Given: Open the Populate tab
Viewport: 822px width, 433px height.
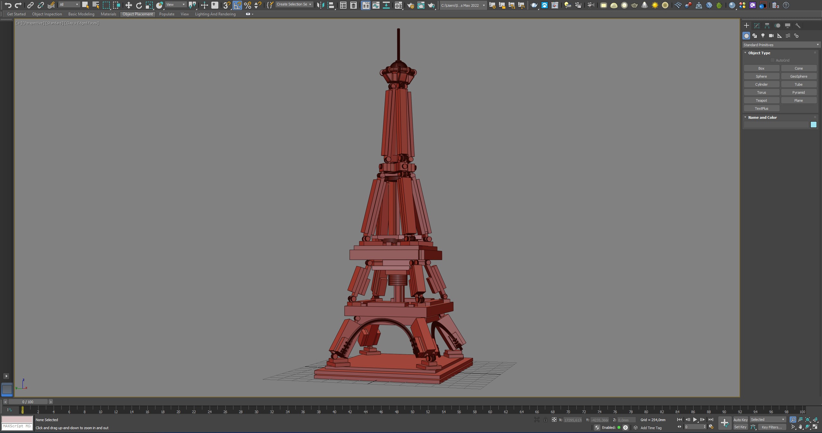Looking at the screenshot, I should point(167,14).
